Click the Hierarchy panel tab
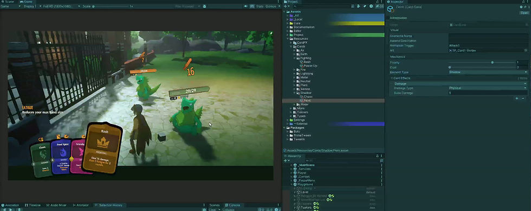The width and height of the screenshot is (531, 211). tap(294, 156)
